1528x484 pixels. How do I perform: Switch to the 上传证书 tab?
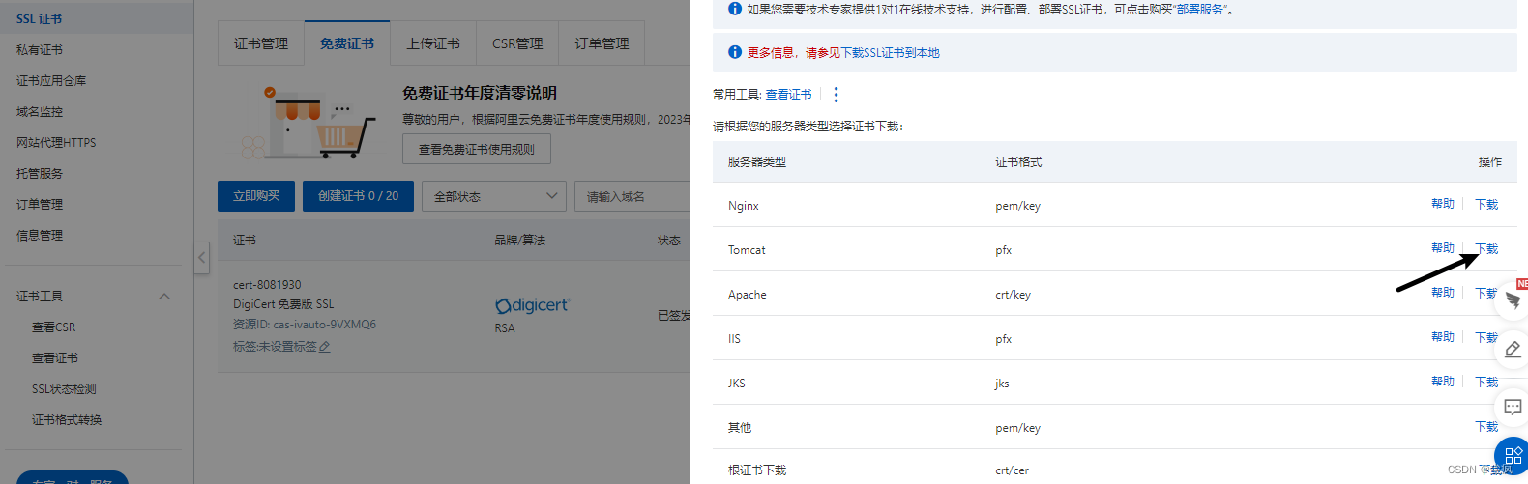point(433,43)
